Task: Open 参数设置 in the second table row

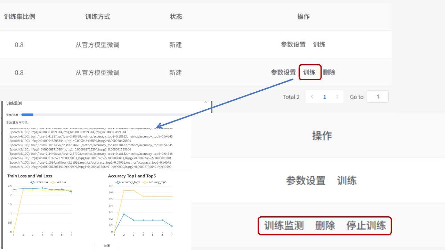Action: pos(283,72)
